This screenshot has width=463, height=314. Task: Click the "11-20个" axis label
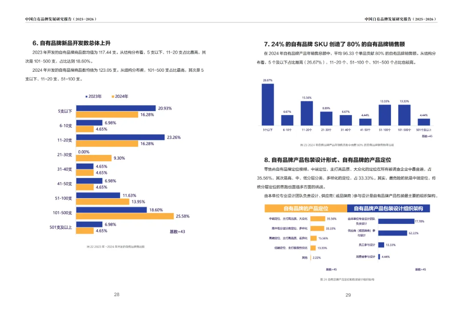coord(307,130)
